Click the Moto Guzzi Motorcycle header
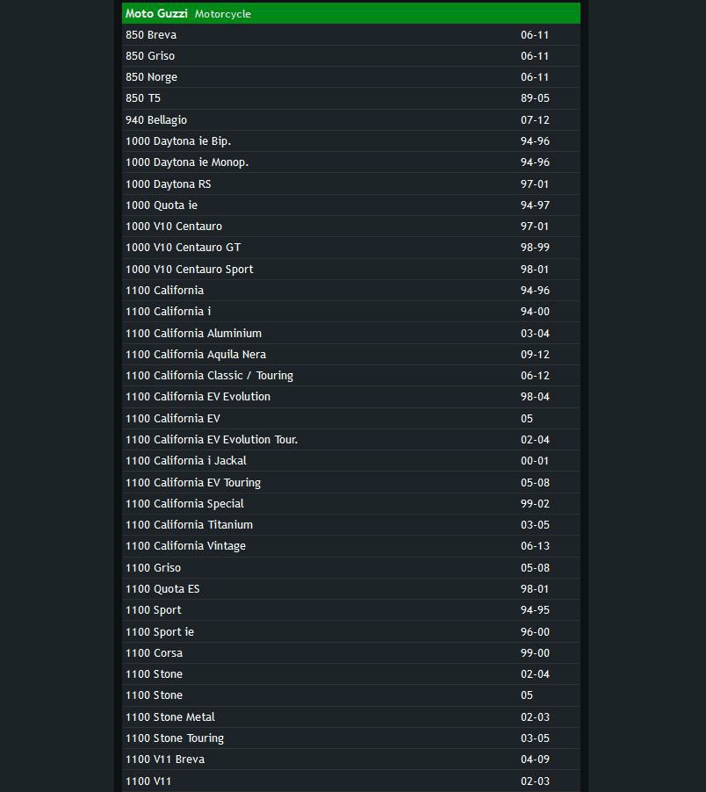The image size is (706, 792). point(189,14)
